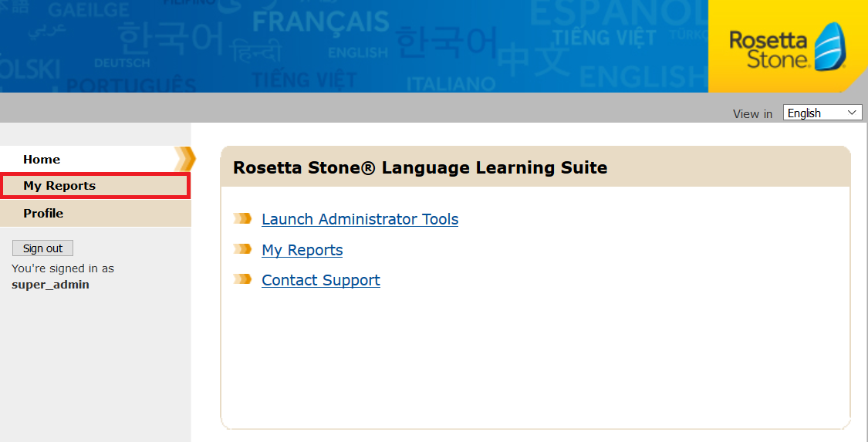868x442 pixels.
Task: Click the ITALIANO word in the header banner
Action: (451, 83)
